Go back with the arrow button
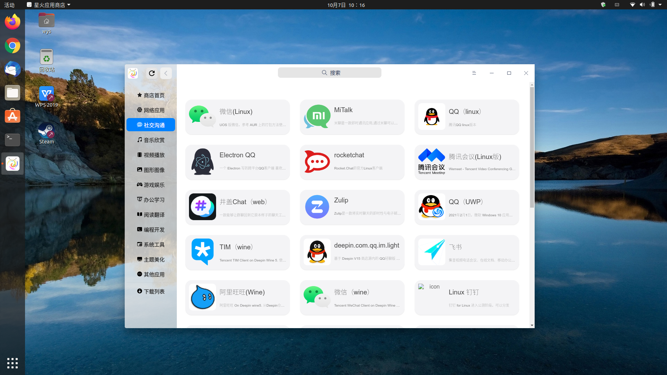The image size is (667, 375). click(166, 73)
